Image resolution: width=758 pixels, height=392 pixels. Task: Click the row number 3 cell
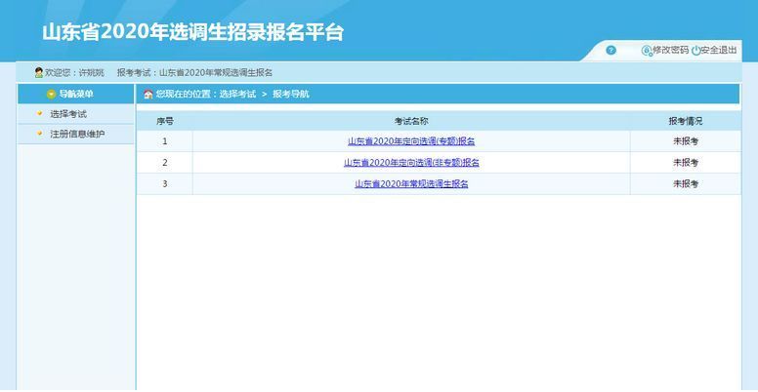[x=165, y=184]
